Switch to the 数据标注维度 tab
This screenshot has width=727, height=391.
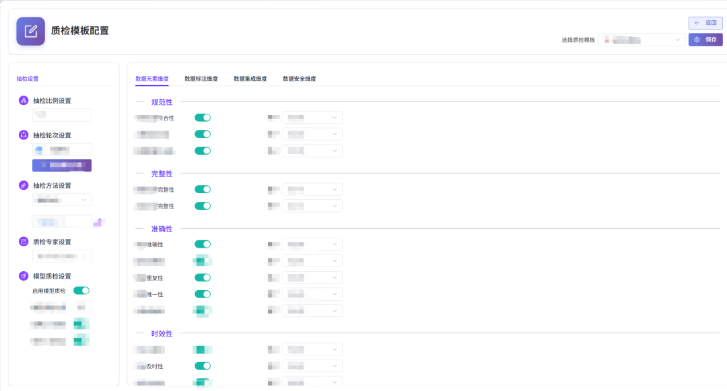tap(201, 79)
